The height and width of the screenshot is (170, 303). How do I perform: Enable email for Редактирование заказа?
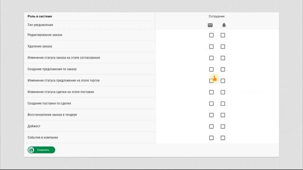(212, 35)
